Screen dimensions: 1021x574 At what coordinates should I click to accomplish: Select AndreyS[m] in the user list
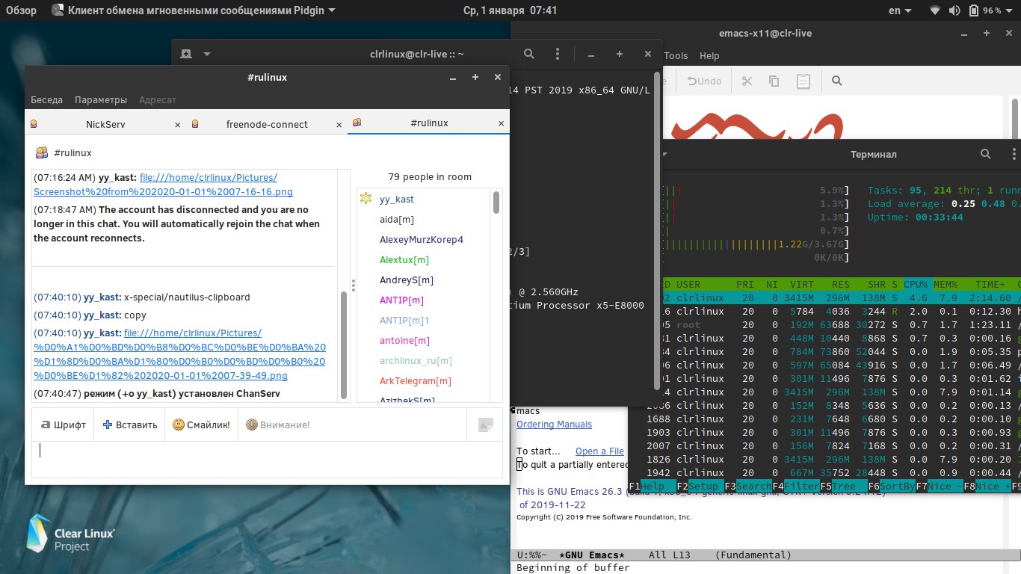406,280
